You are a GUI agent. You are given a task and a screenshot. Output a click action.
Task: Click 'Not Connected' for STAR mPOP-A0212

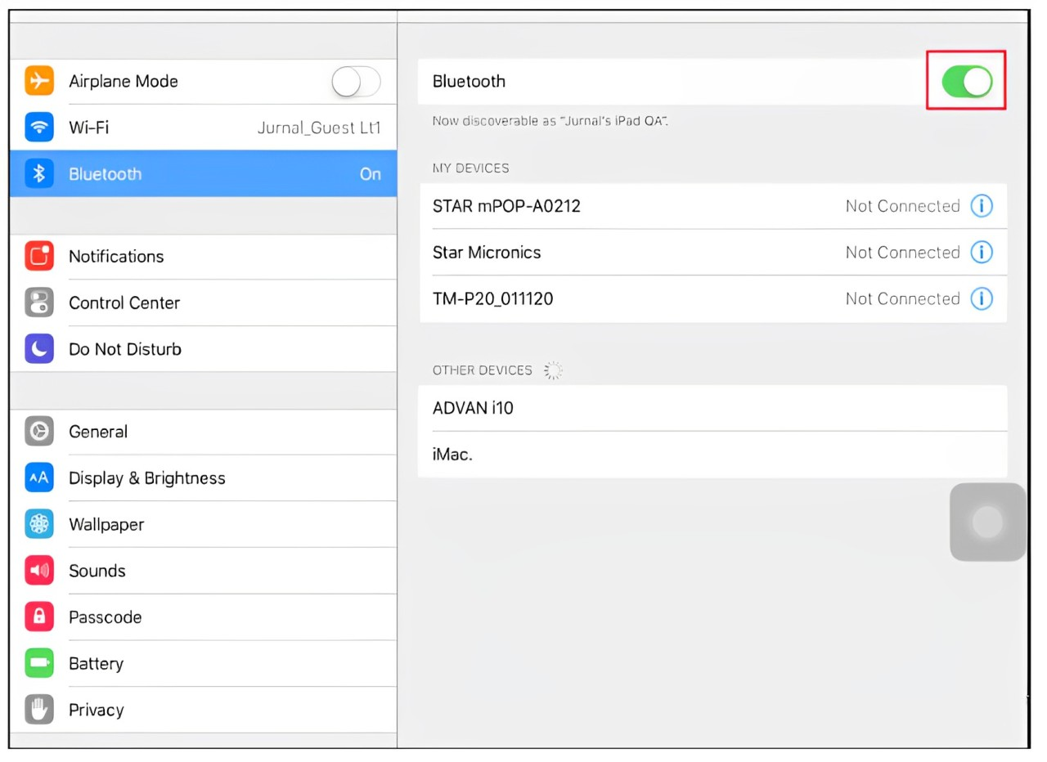click(903, 206)
